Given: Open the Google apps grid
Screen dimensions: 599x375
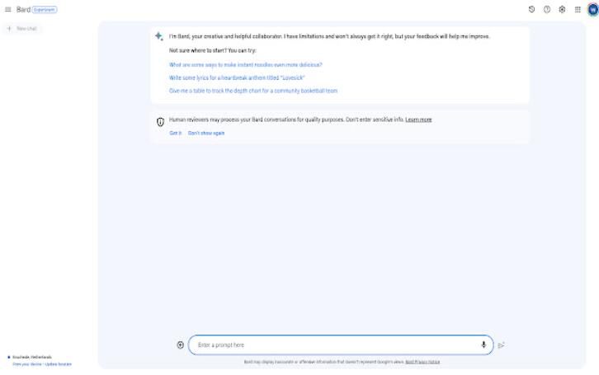Looking at the screenshot, I should pos(578,10).
